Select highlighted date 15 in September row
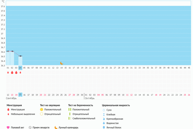Image resolution: width=193 pixels, height=129 pixels. 20,95
